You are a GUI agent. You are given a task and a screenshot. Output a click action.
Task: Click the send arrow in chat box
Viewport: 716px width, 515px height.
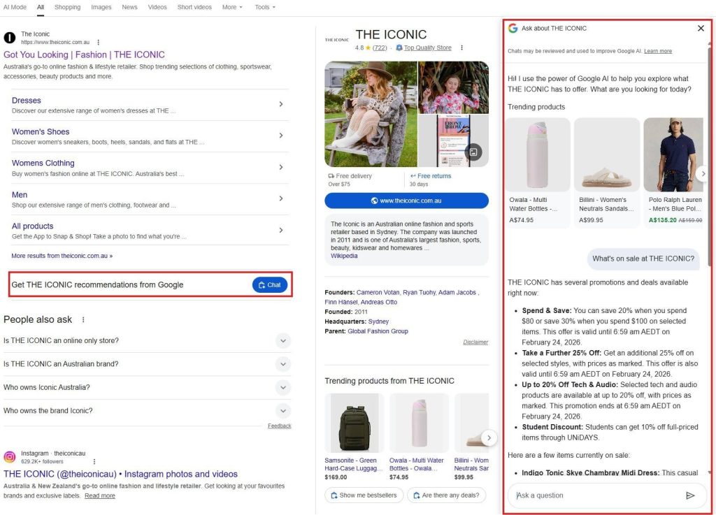690,495
